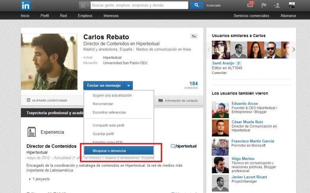Open Francisco Martín García profile link
310x193 pixels.
(x=253, y=141)
